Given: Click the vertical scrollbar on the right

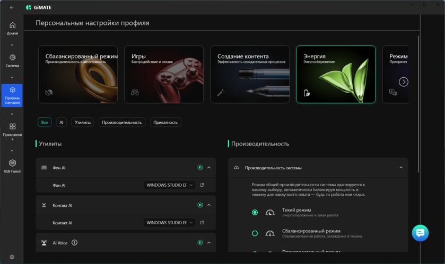Looking at the screenshot, I should [x=418, y=104].
